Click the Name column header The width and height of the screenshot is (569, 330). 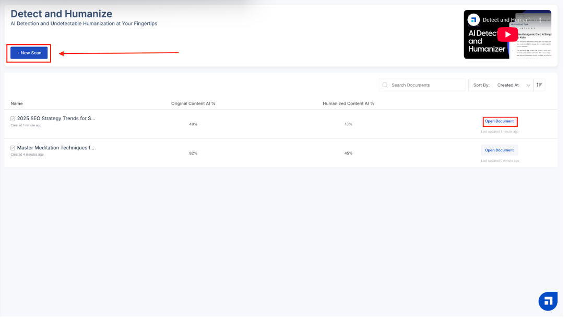click(x=17, y=103)
